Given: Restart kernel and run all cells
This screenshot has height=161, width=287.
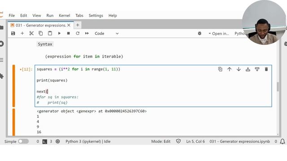Looking at the screenshot, I should [x=87, y=34].
